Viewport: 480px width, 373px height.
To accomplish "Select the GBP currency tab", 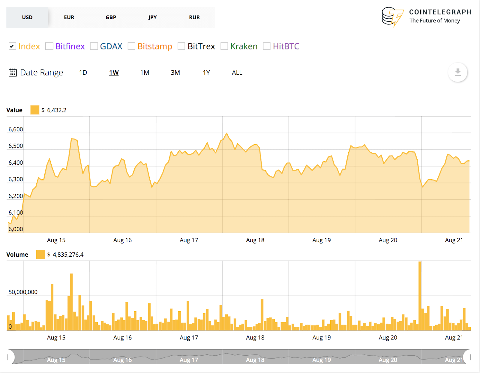I will [x=111, y=17].
